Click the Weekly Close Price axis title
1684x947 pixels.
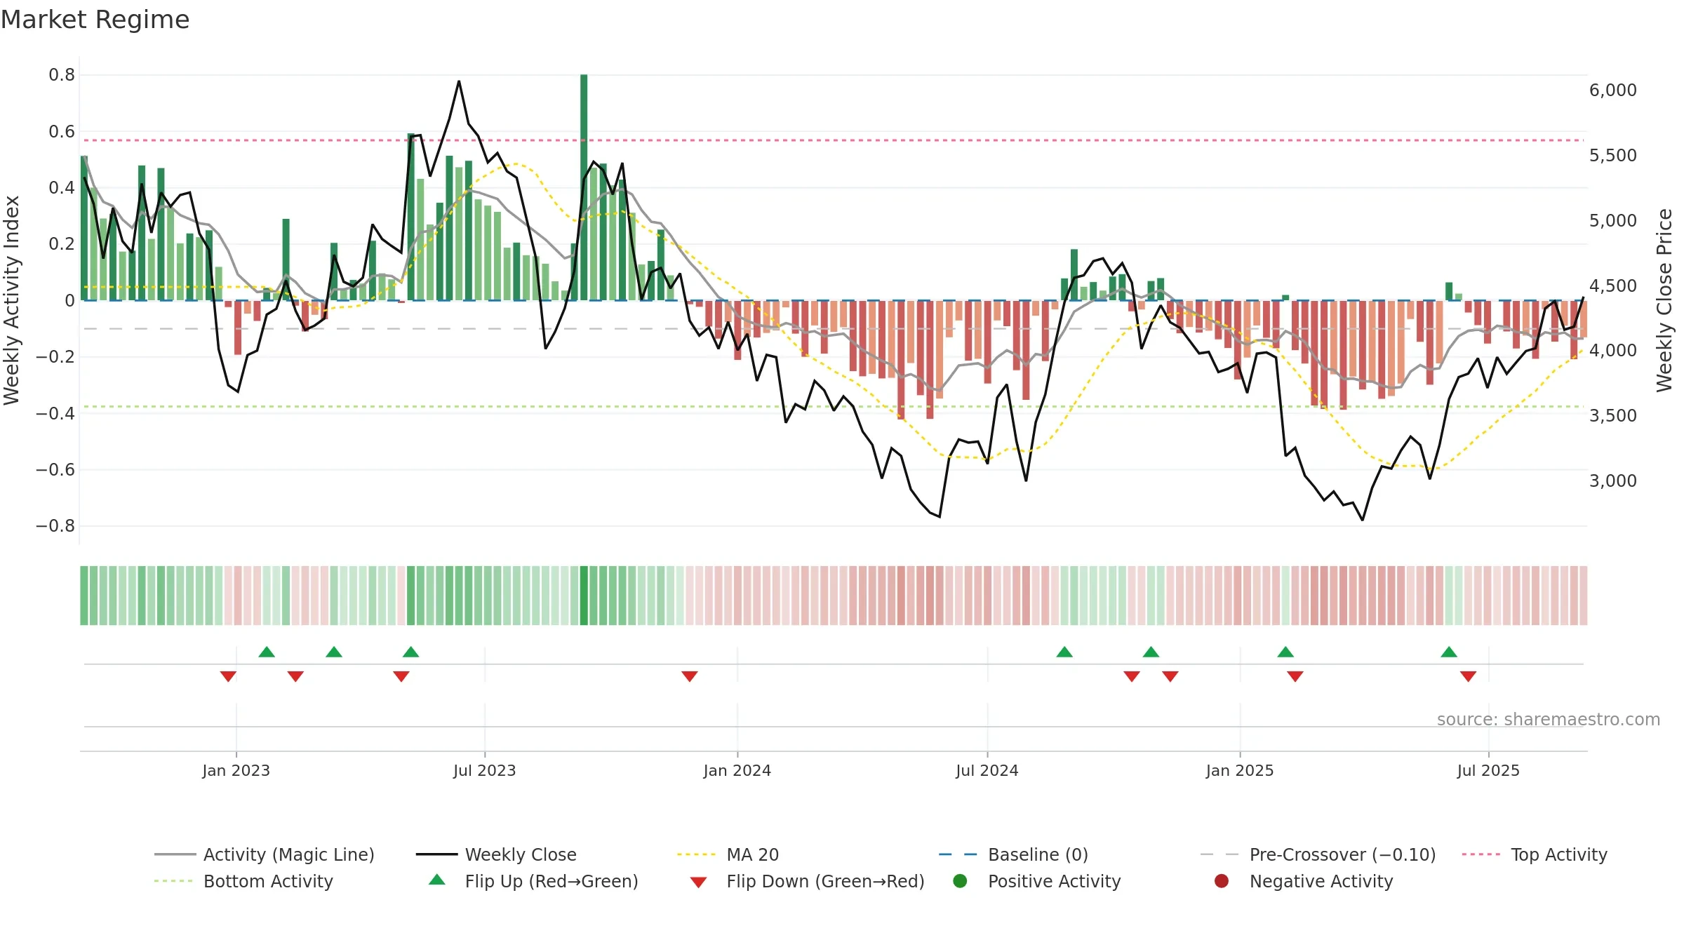click(x=1664, y=300)
